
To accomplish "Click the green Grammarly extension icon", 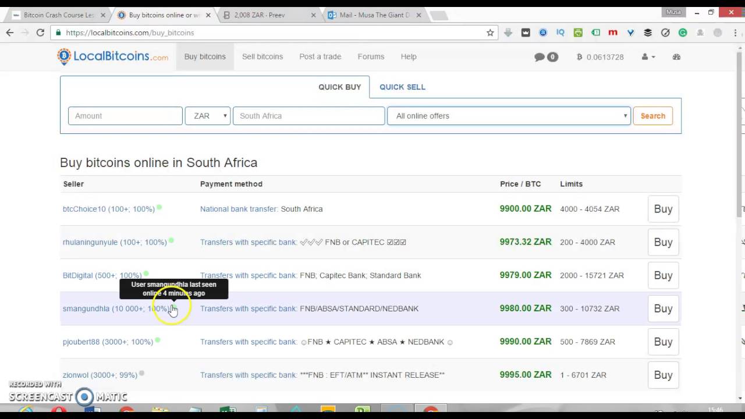I will pyautogui.click(x=683, y=33).
